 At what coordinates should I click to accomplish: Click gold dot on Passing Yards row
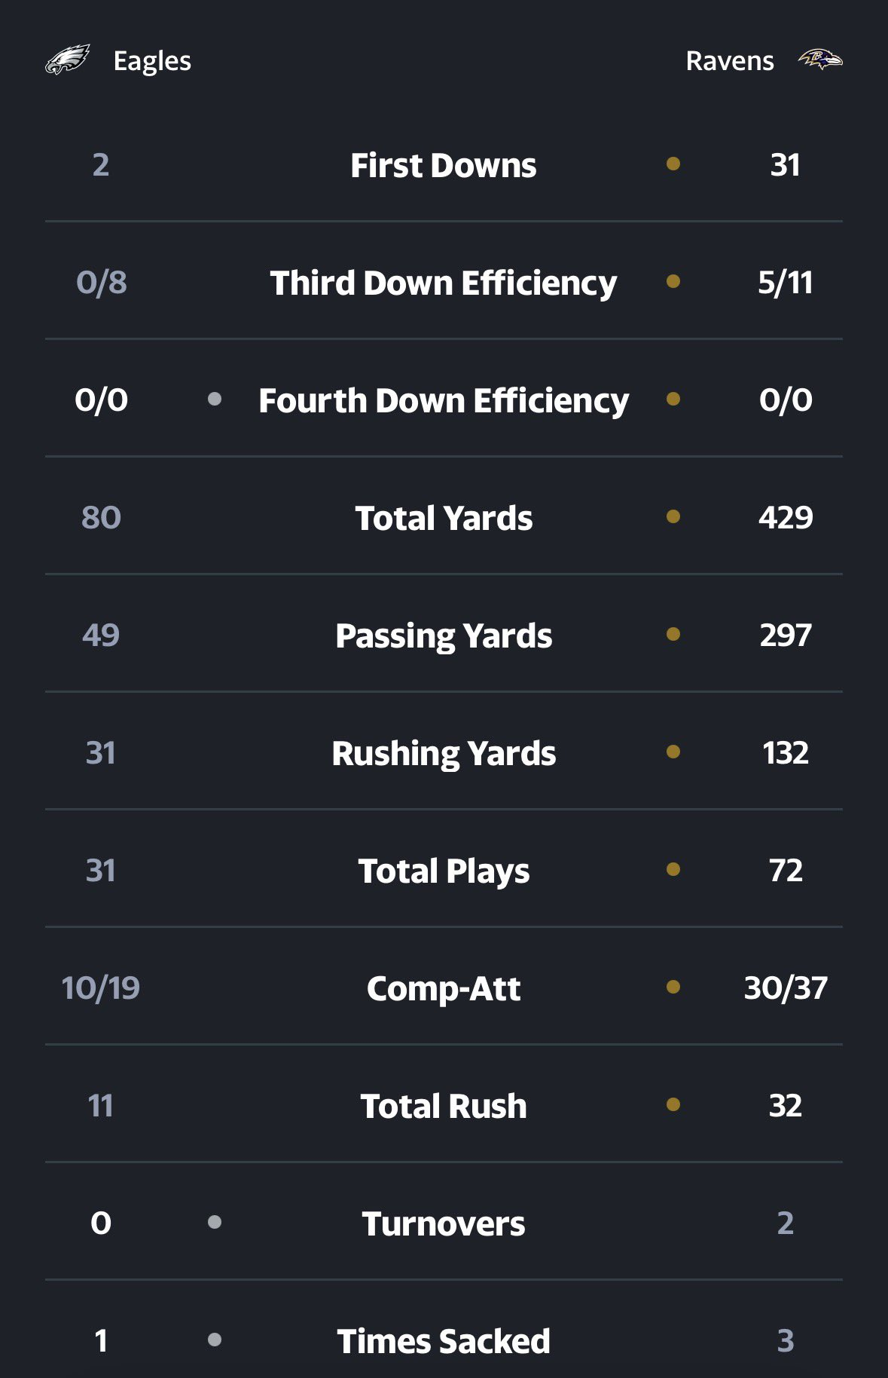(x=673, y=634)
